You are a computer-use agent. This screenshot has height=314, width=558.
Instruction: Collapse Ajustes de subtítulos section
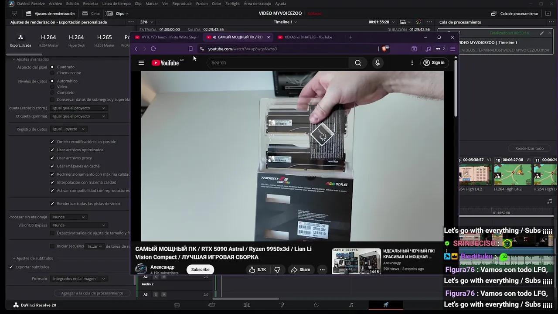click(x=14, y=258)
